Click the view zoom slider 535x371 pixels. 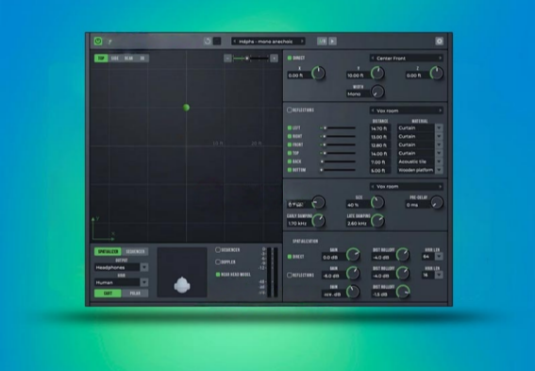click(251, 59)
